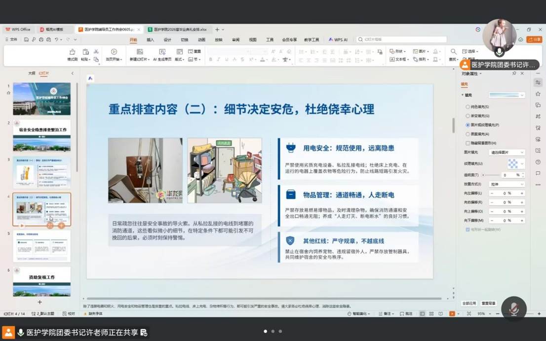The width and height of the screenshot is (546, 341).
Task: Click the AI 生成单页 icon
Action: [x=162, y=52]
